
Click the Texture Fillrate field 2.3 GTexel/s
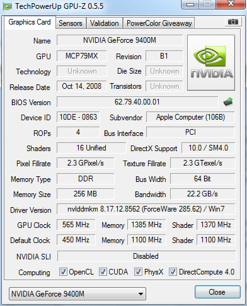203,163
